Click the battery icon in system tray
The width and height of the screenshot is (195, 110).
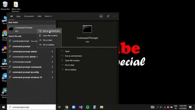point(171,107)
